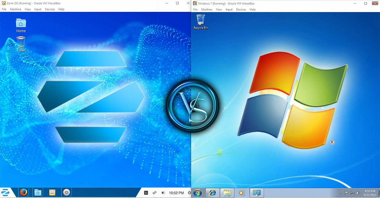Launch Firefox from the Zorin taskbar
Screen dimensions: 380x198
[x=23, y=192]
